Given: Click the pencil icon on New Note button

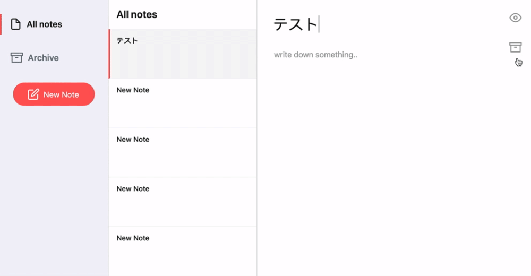Looking at the screenshot, I should 33,94.
